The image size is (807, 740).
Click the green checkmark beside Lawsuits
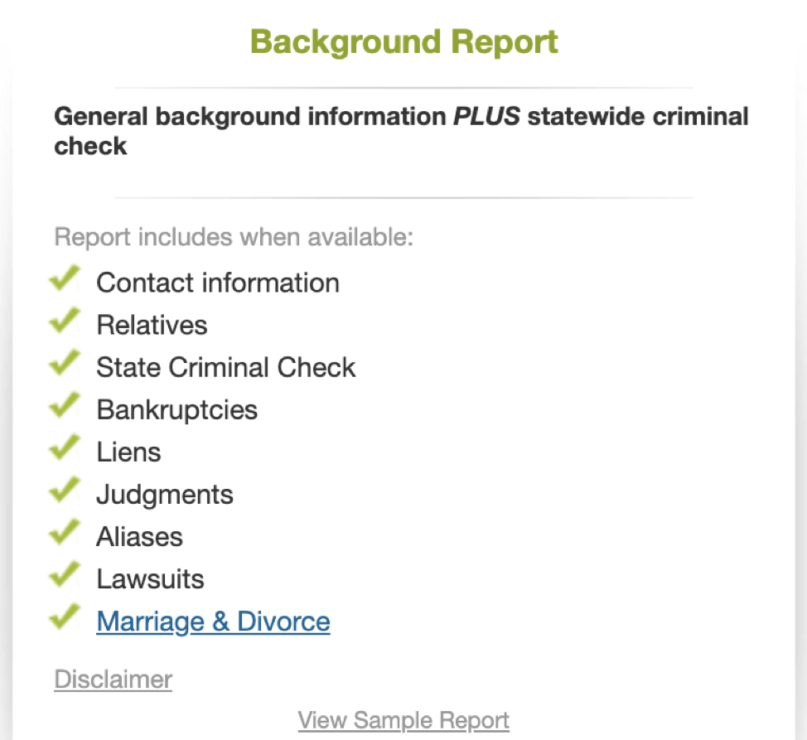(65, 573)
